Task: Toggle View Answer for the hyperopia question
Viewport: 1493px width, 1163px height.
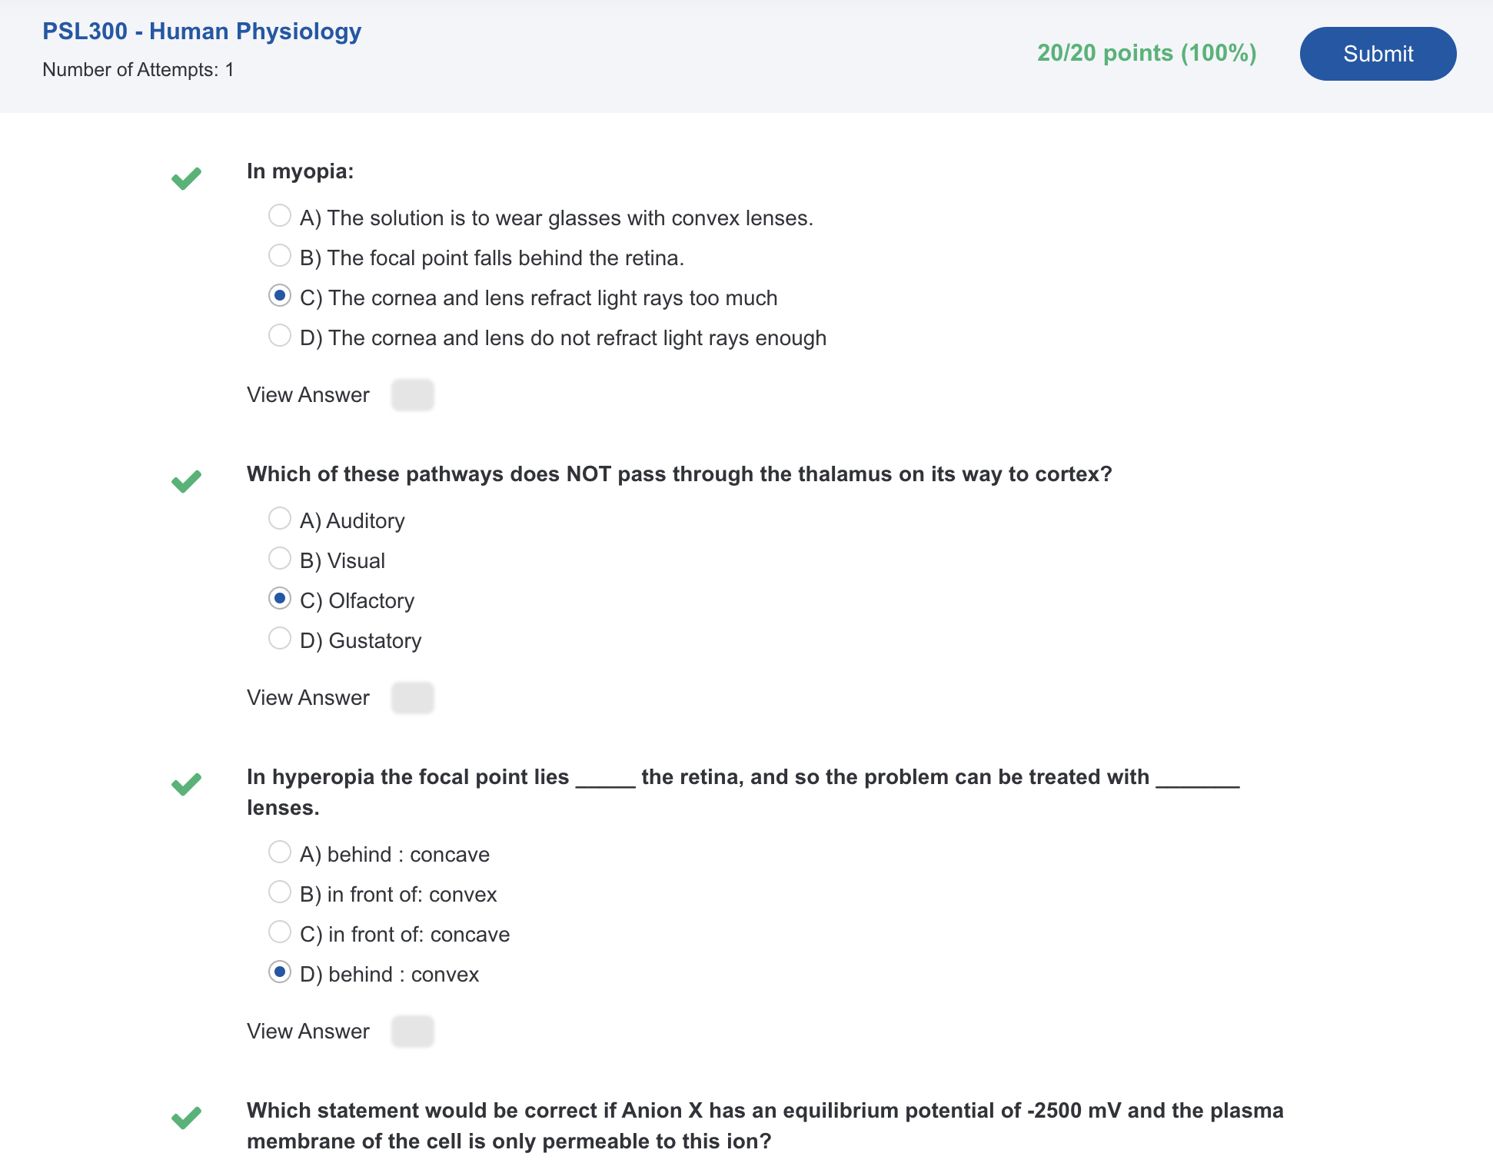Action: [413, 1032]
